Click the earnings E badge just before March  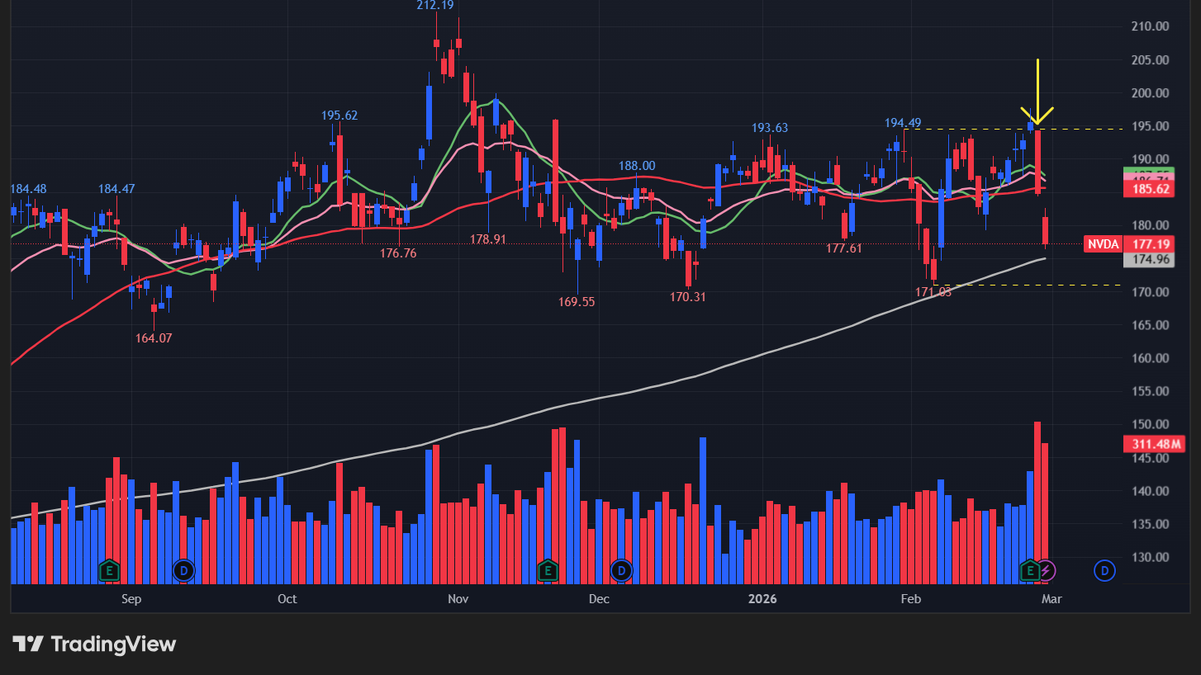coord(1029,570)
